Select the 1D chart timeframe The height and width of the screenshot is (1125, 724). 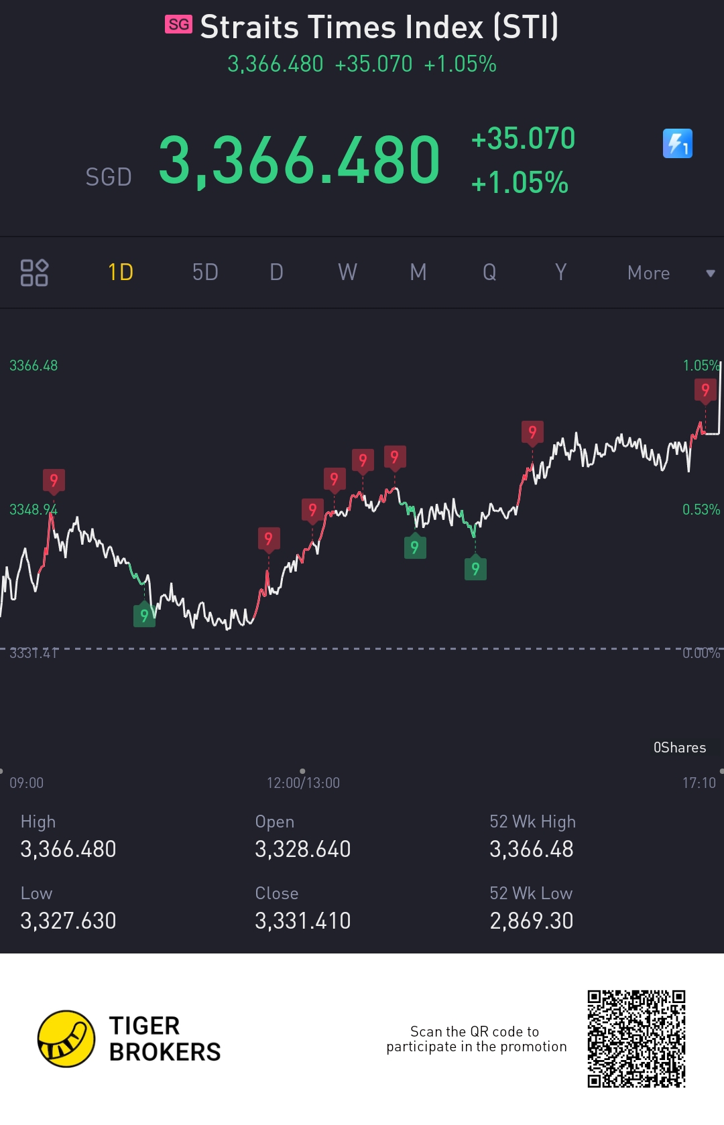(x=121, y=273)
